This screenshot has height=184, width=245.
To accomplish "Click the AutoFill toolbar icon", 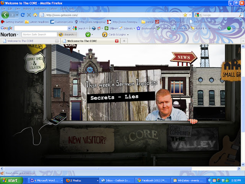I will [x=193, y=28].
